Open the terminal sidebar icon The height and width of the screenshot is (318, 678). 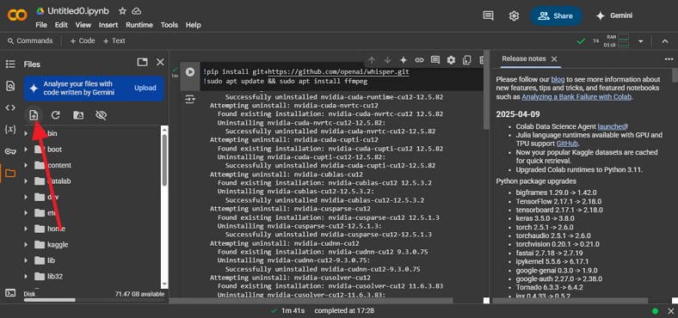(10, 292)
